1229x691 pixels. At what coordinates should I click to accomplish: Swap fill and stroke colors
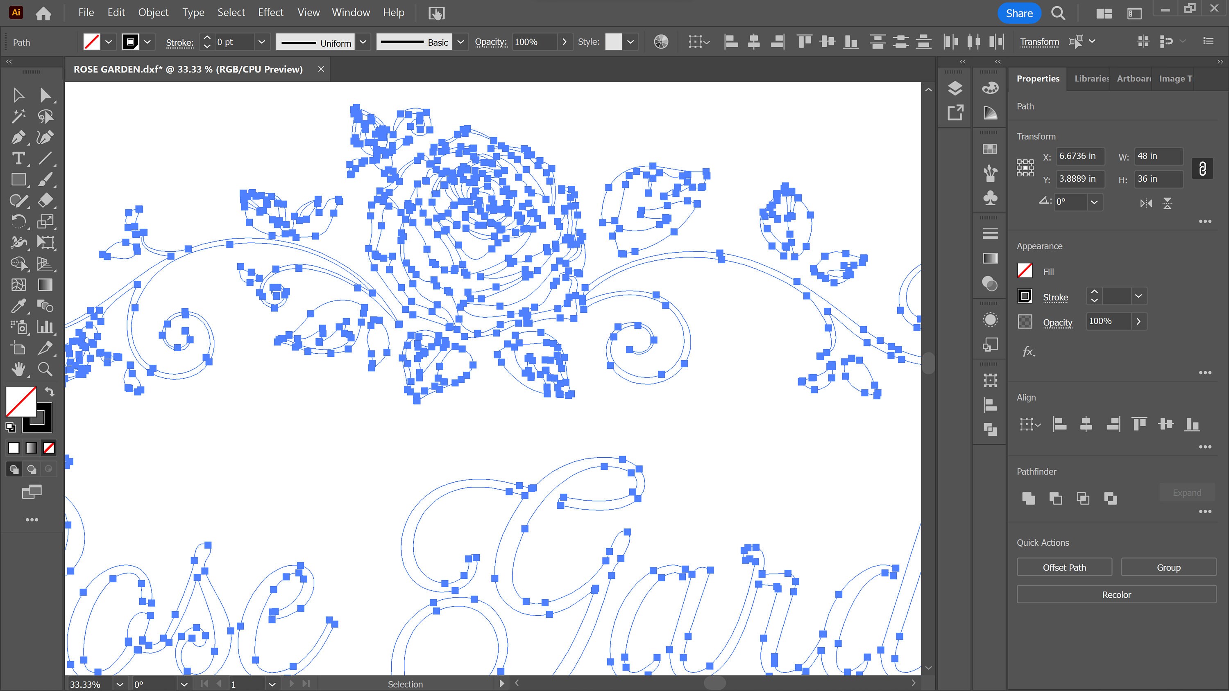click(x=50, y=391)
